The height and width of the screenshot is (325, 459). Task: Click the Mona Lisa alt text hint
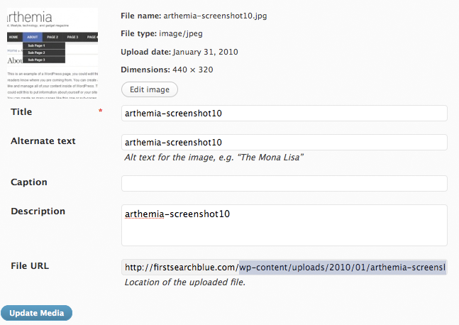(214, 158)
